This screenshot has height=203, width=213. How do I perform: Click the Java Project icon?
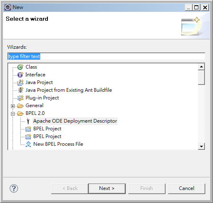(x=20, y=82)
